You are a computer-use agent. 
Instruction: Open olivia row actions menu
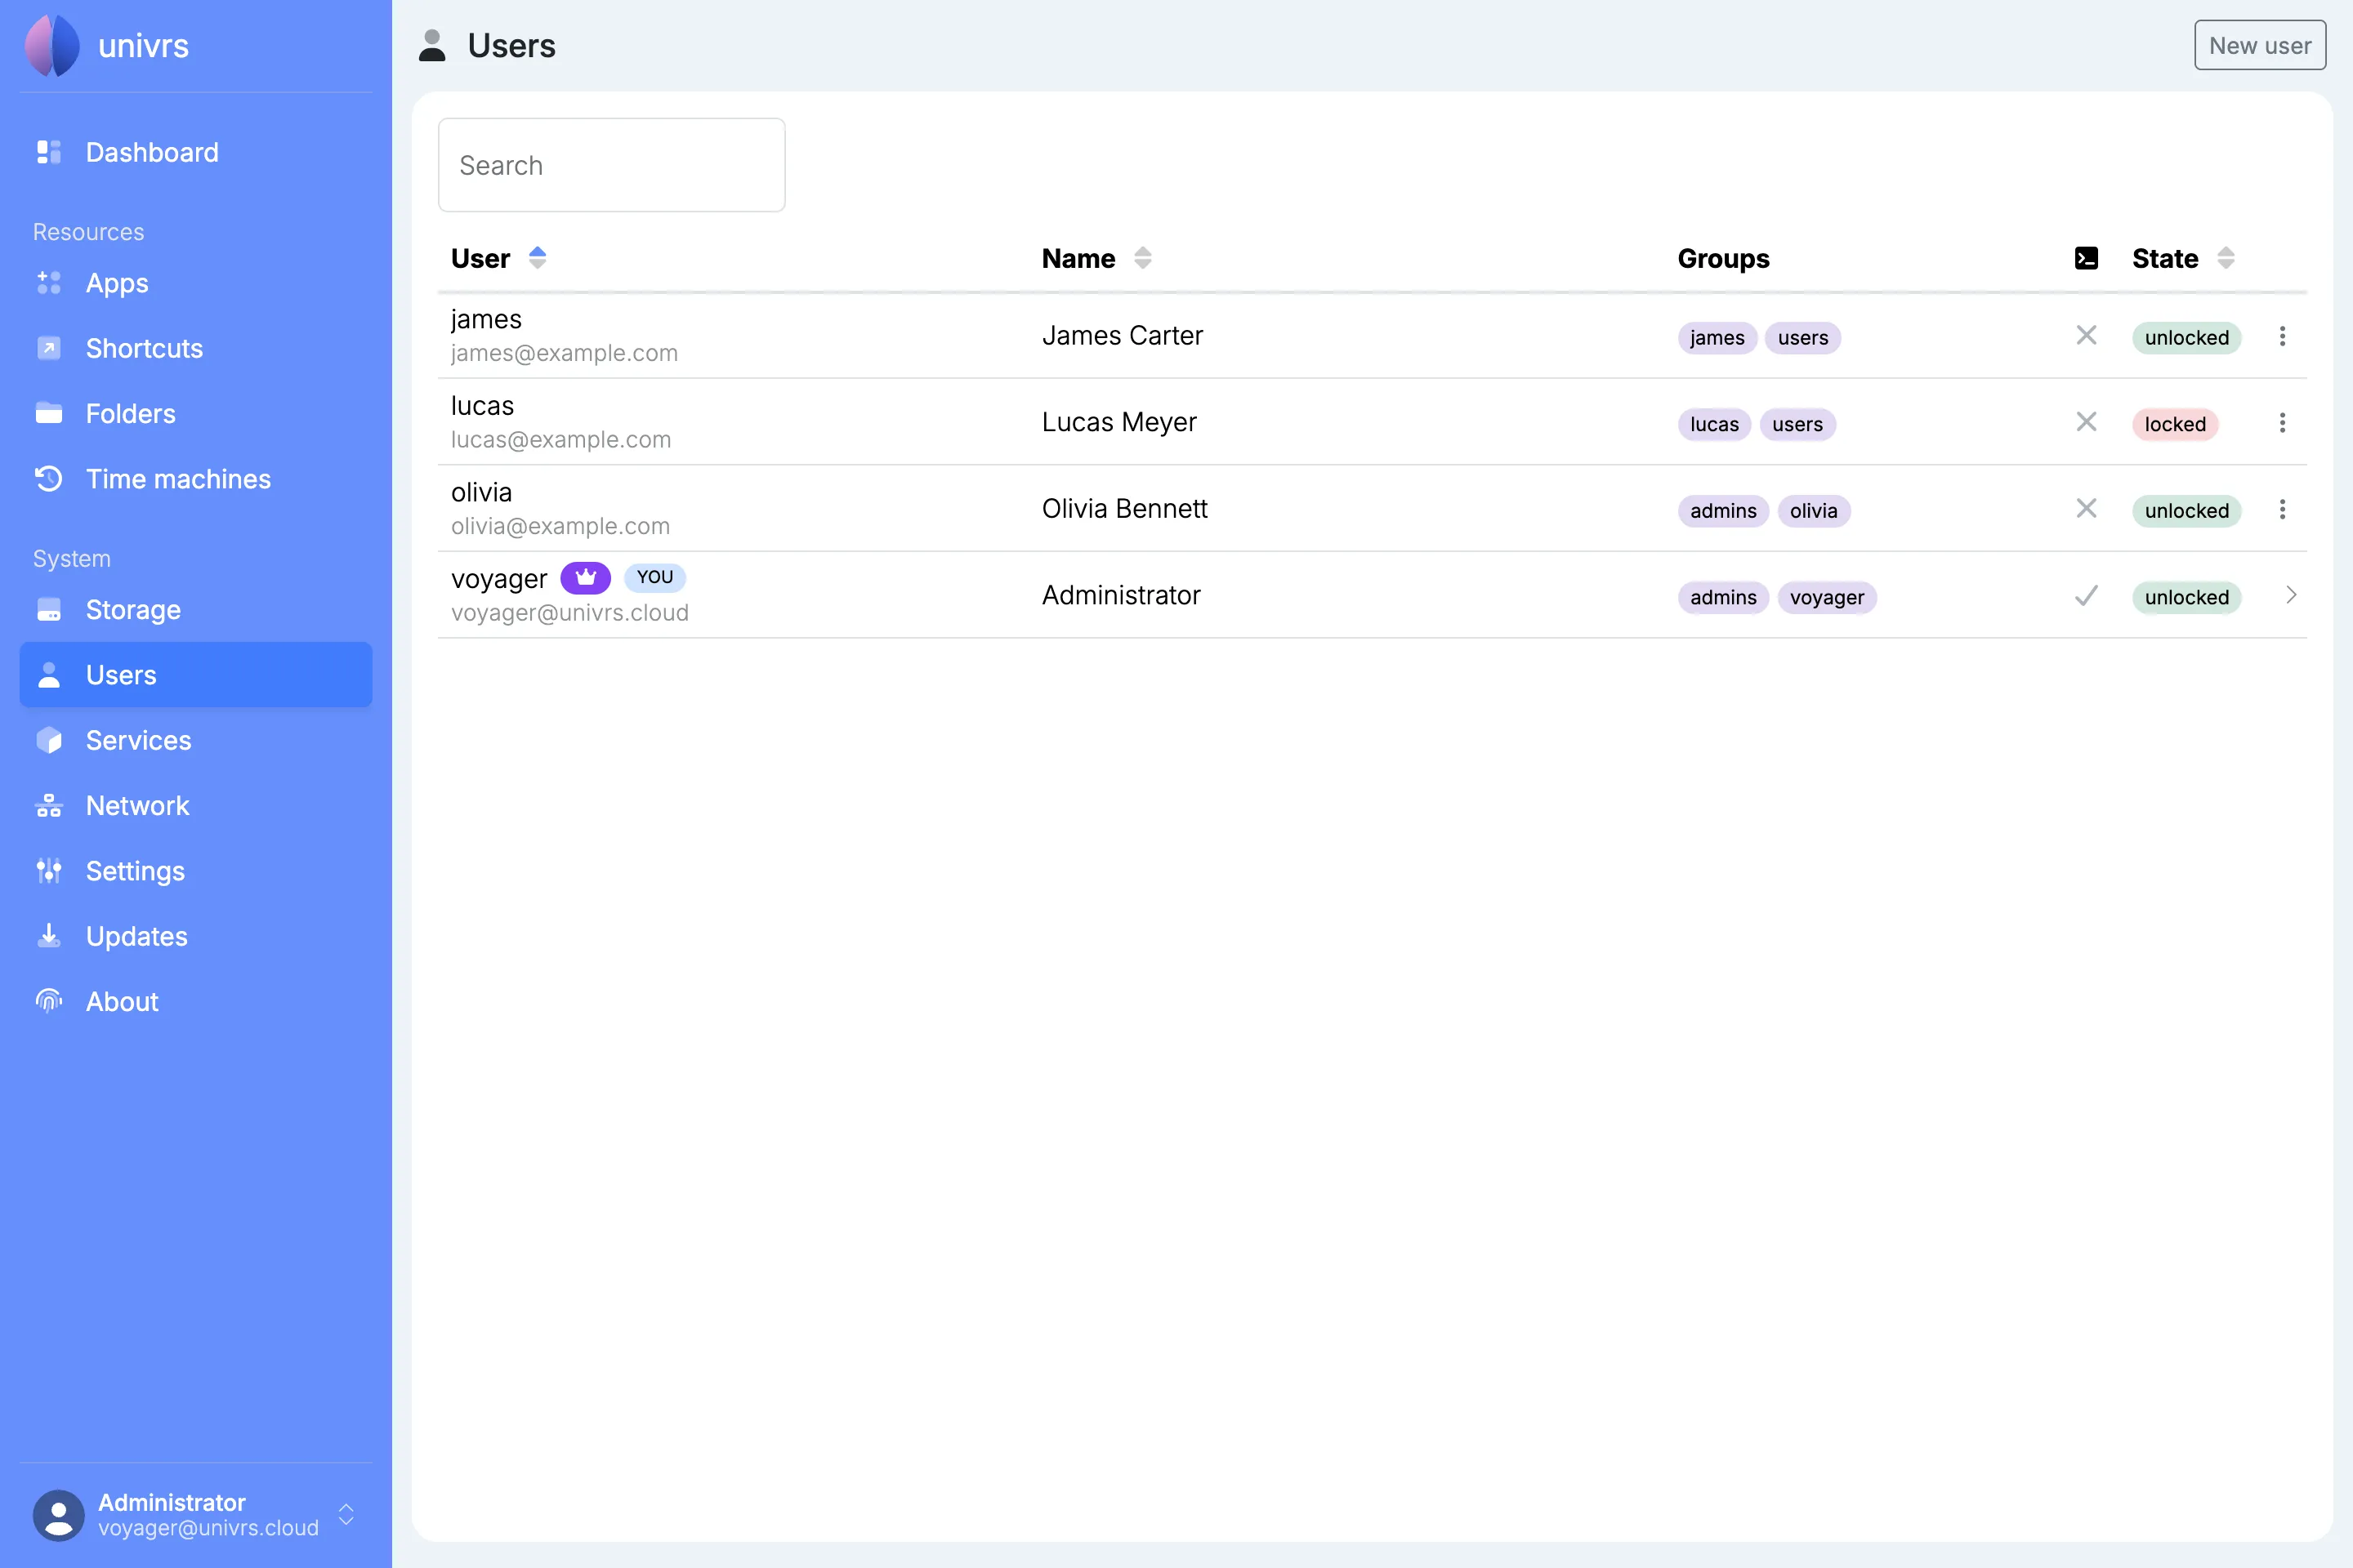click(x=2282, y=509)
